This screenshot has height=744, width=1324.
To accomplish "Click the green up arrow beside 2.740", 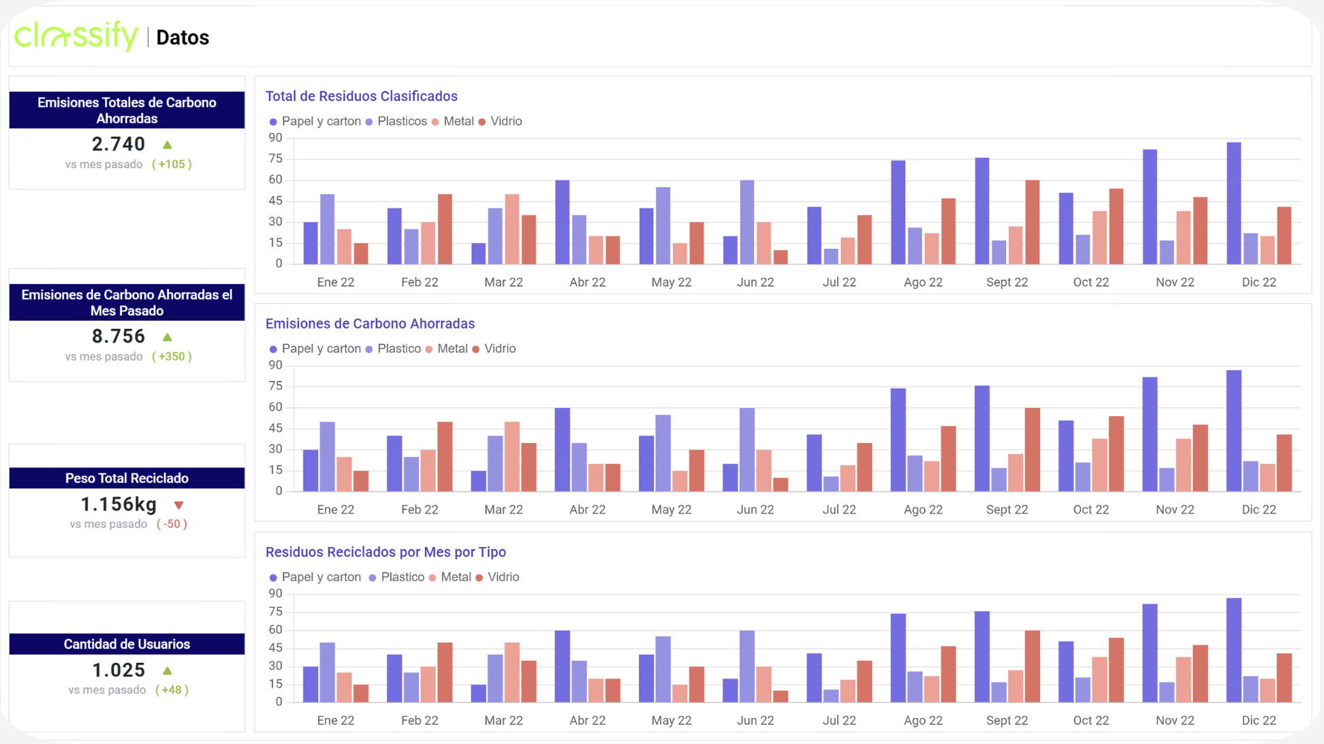I will (168, 144).
